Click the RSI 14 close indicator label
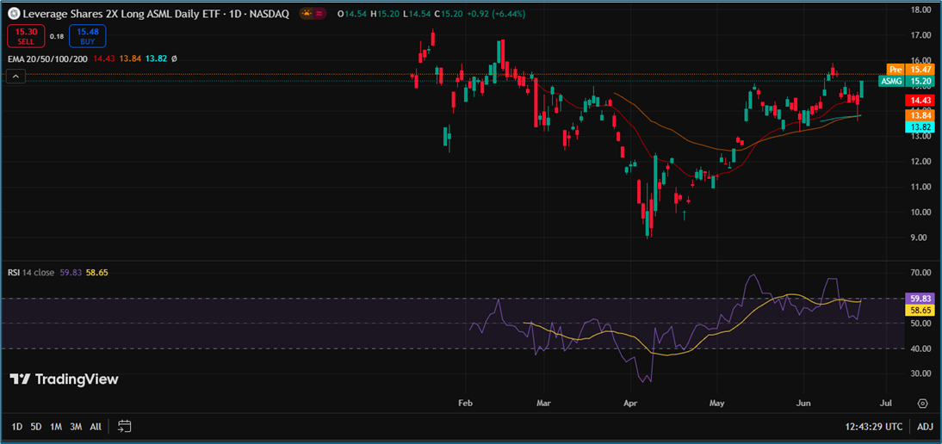This screenshot has width=942, height=444. 31,273
